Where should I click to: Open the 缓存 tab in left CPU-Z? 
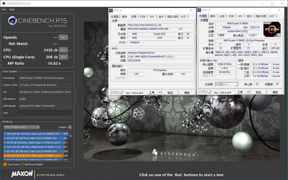click(x=124, y=17)
